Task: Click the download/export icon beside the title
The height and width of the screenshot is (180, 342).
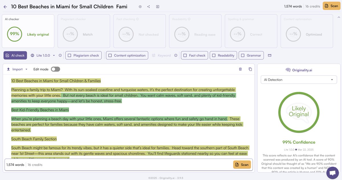Action: [x=158, y=7]
